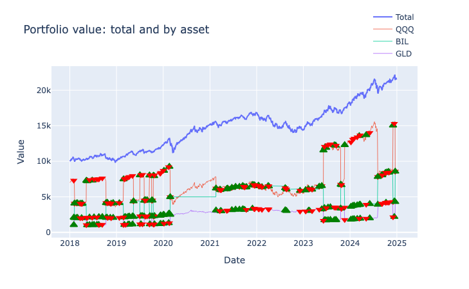Click the green triangle at 5k in early 2020

tap(170, 197)
